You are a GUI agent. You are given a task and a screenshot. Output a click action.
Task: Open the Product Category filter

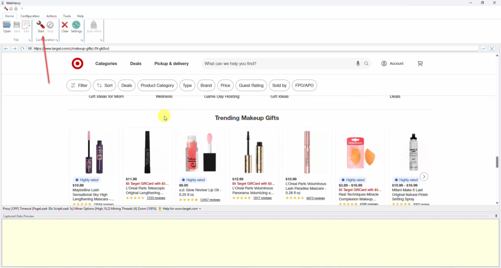[x=157, y=85]
